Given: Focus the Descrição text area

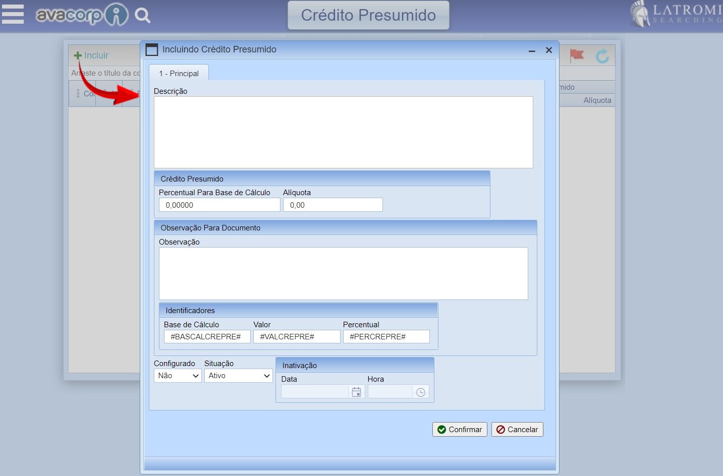Looking at the screenshot, I should [343, 132].
